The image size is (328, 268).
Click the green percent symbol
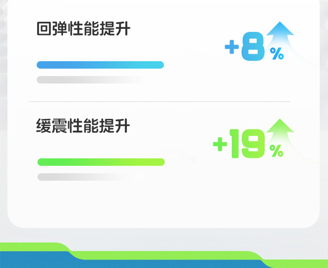[x=276, y=151]
